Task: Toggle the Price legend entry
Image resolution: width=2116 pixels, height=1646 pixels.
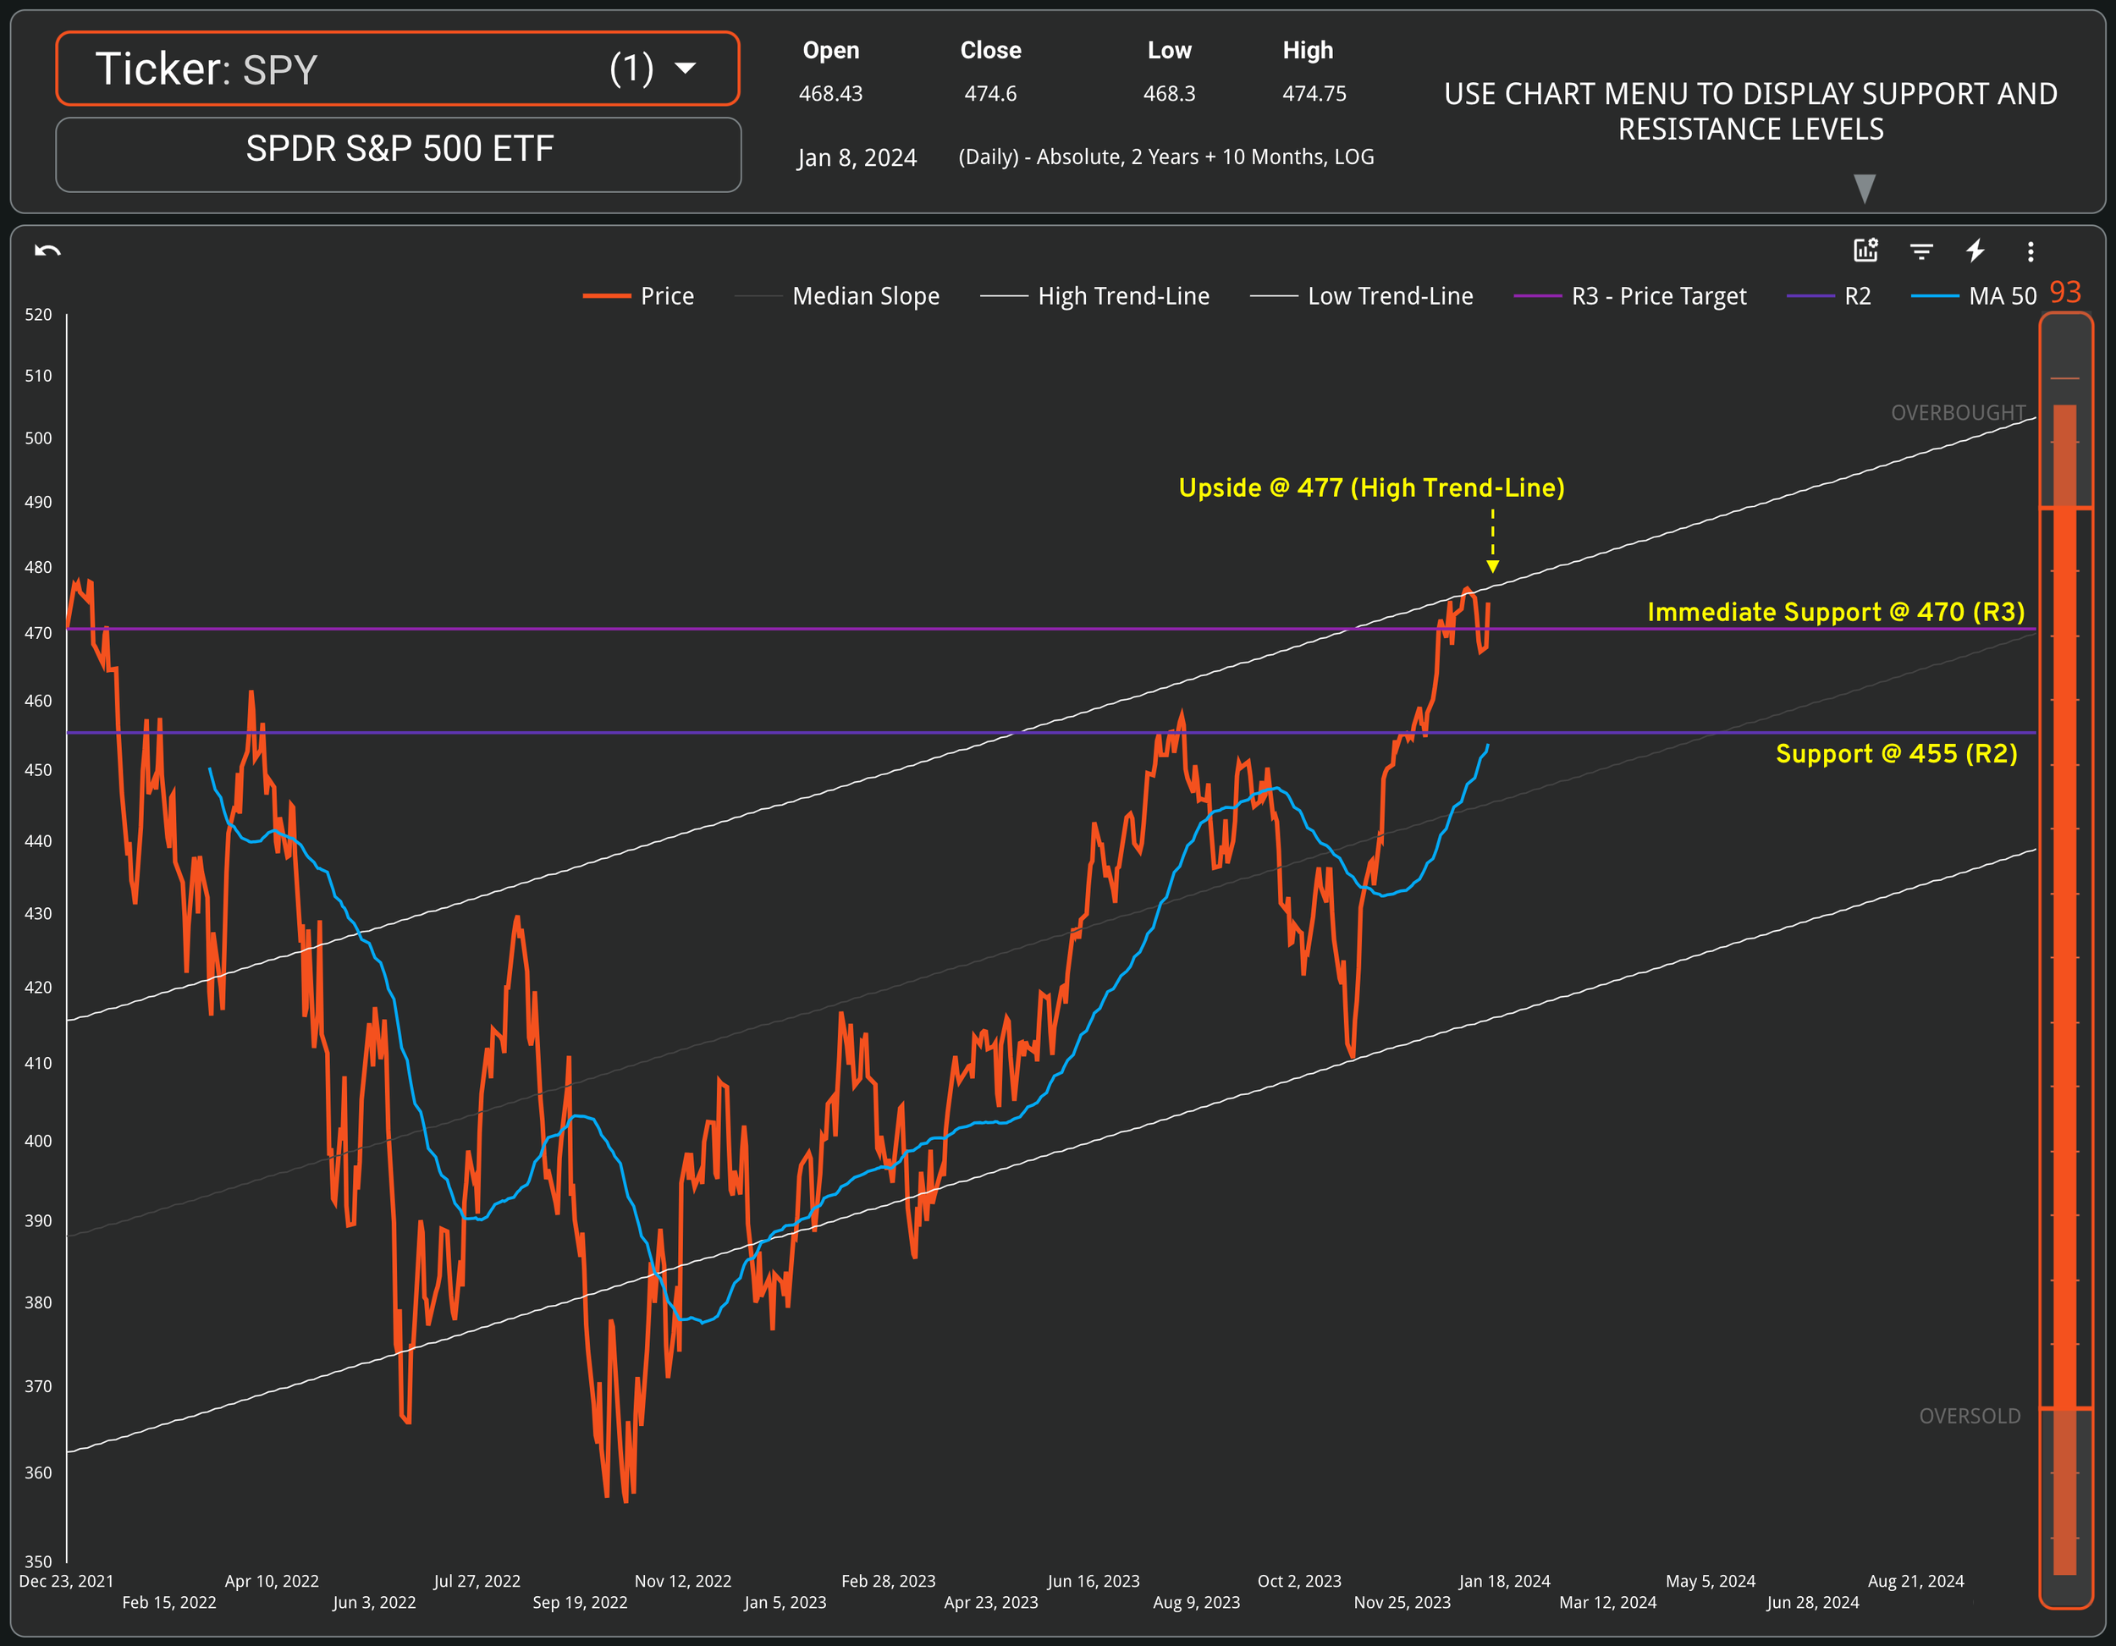Action: 638,296
